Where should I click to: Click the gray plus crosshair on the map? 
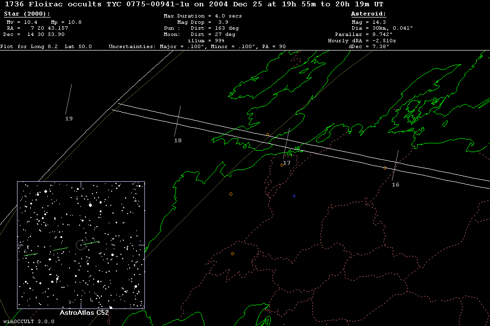point(294,196)
